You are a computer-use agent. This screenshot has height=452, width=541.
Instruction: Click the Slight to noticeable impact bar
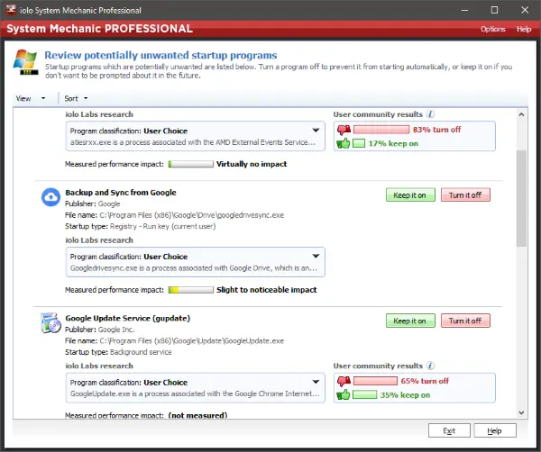(x=191, y=290)
